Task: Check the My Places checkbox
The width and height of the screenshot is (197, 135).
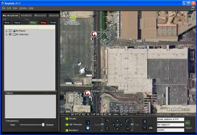Action: pos(10,31)
